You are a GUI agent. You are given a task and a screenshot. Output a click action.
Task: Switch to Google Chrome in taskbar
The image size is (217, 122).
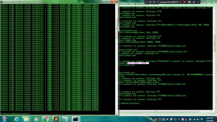coord(46,119)
